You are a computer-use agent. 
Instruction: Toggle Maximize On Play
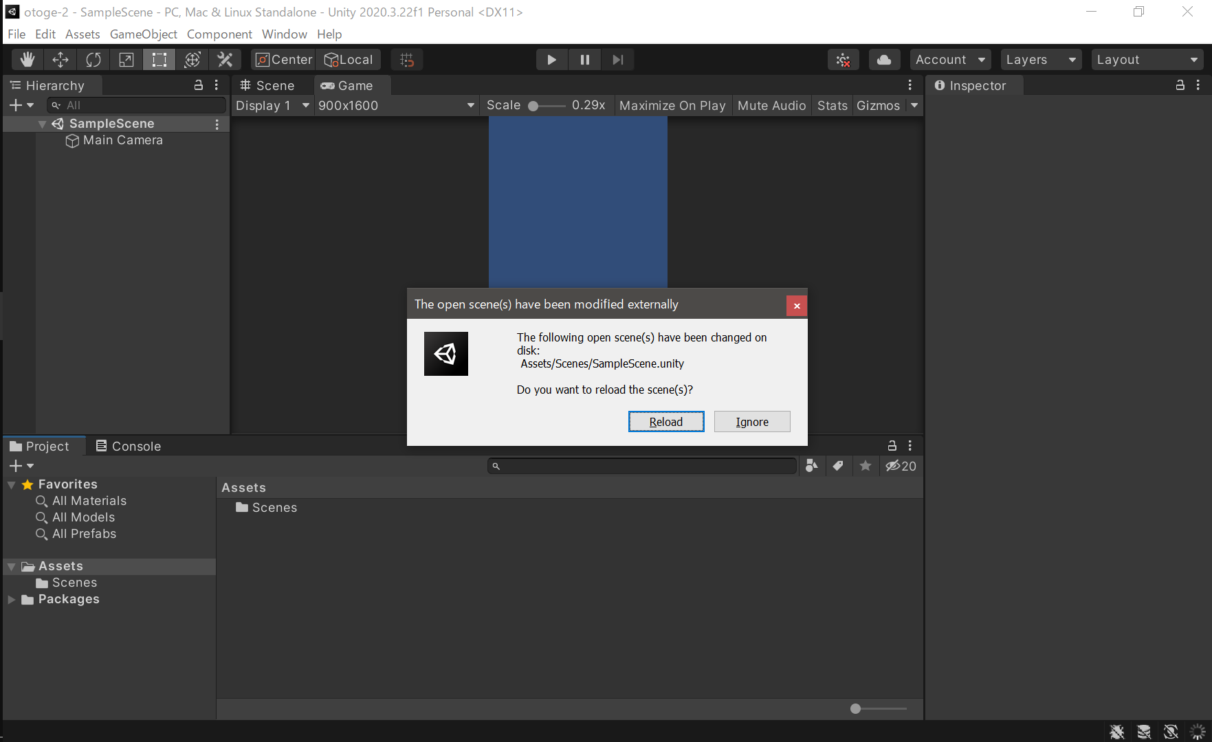pyautogui.click(x=672, y=105)
